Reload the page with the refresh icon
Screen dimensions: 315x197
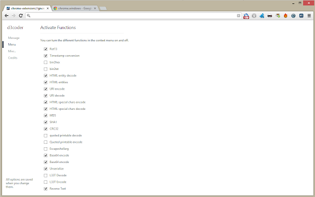[x=21, y=16]
